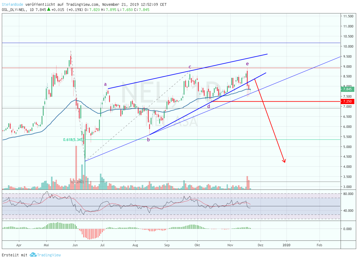Click the 0.000 histogram axis value
Image resolution: width=358 pixels, height=260 pixels.
[x=348, y=229]
